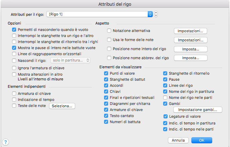Screen dimensions: 230x147
Task: Enable Linee di raggruppamento orizzontali
Action: pyautogui.click(x=14, y=54)
